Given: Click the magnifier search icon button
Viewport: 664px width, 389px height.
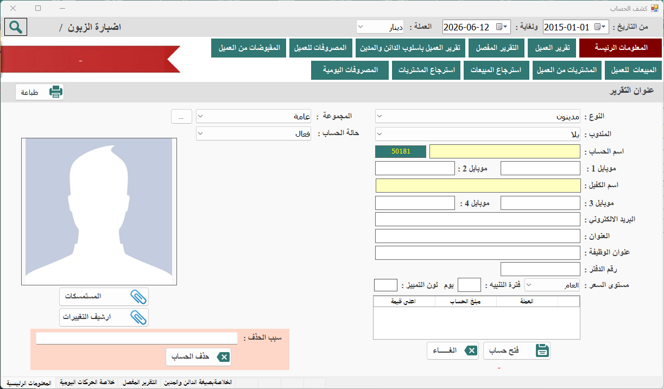Looking at the screenshot, I should click(x=16, y=27).
